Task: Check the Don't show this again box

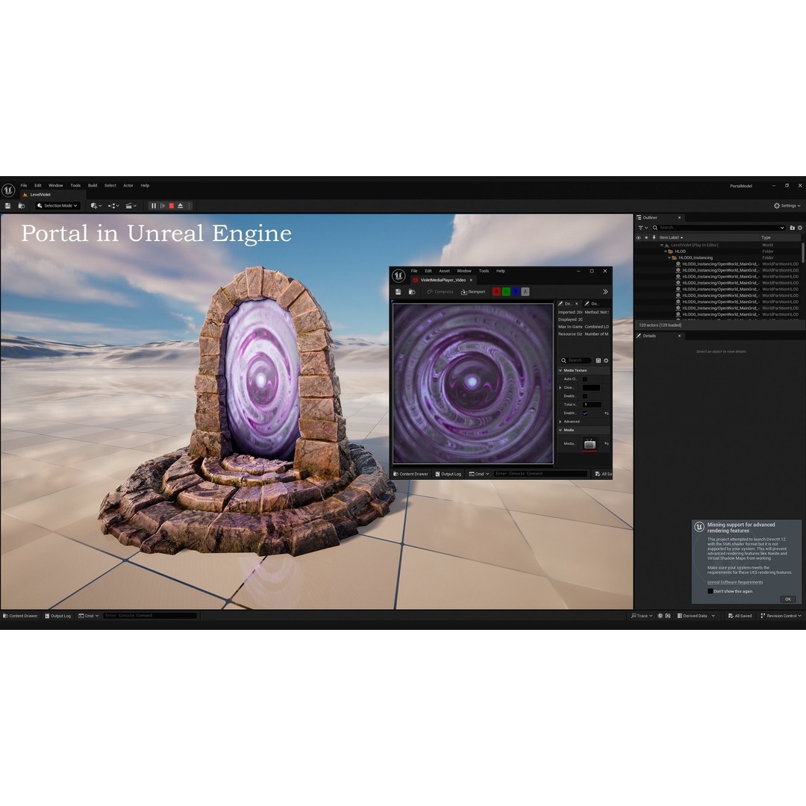Action: click(x=710, y=591)
